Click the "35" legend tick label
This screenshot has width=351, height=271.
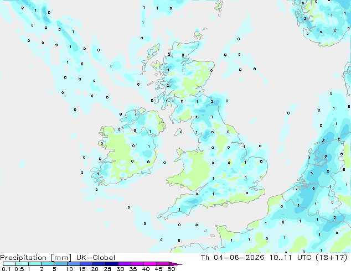133,269
